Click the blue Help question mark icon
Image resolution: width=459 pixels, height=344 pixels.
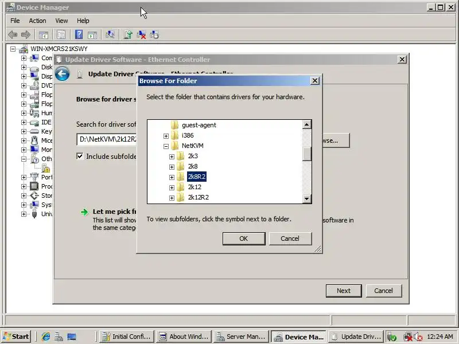click(79, 35)
